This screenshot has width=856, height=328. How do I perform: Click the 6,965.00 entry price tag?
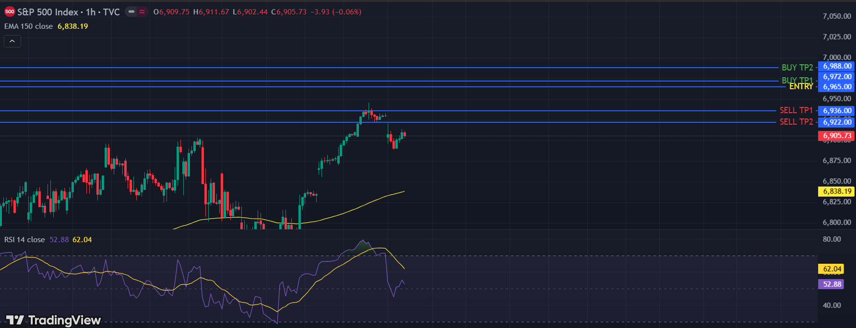click(x=837, y=87)
